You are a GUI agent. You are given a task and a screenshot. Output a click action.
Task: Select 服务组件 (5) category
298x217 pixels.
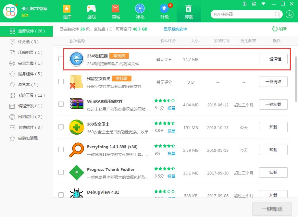26,74
